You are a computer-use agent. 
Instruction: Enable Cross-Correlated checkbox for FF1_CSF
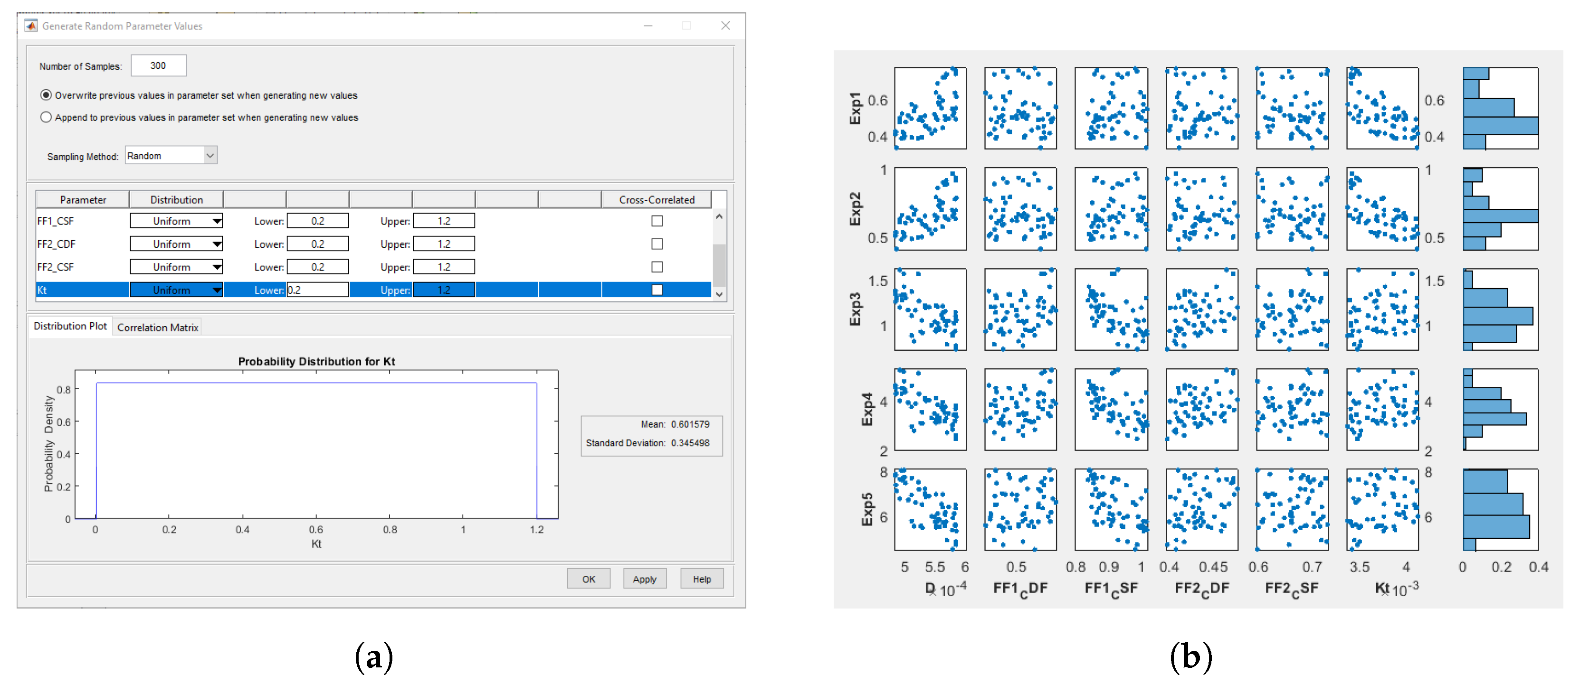click(657, 221)
